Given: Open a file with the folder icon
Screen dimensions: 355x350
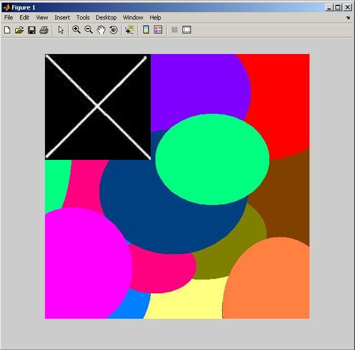Looking at the screenshot, I should (20, 30).
